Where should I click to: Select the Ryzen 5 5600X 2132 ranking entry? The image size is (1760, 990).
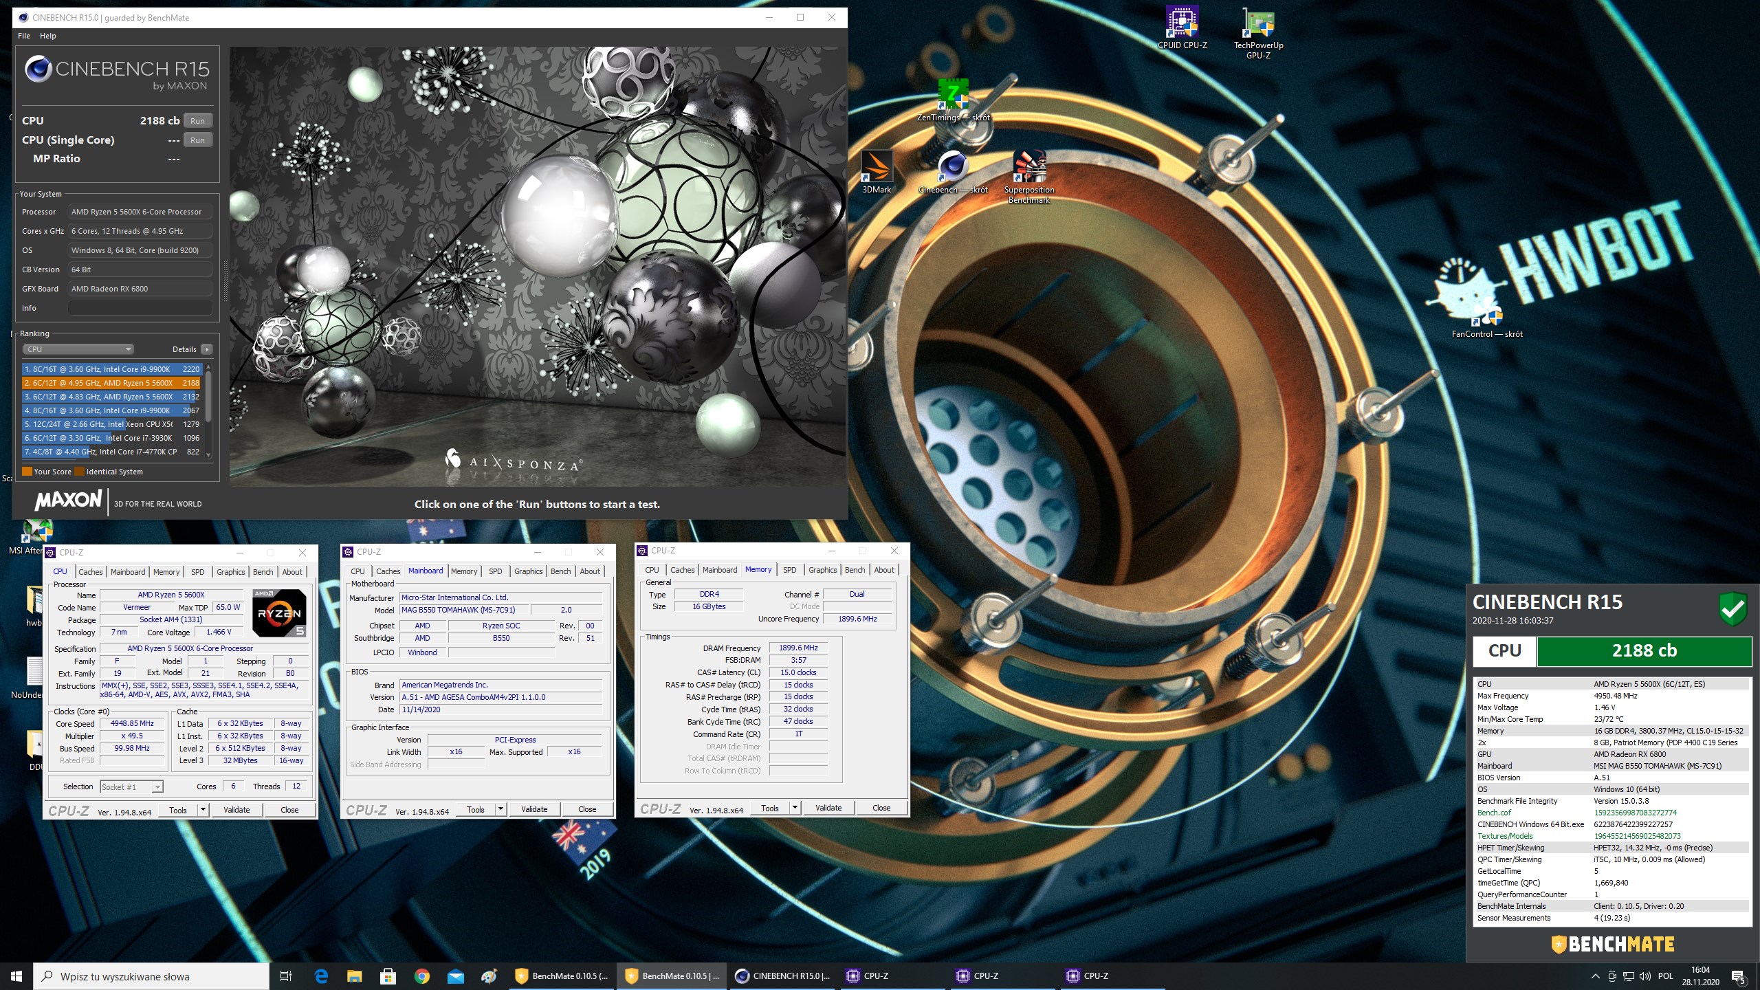point(112,397)
